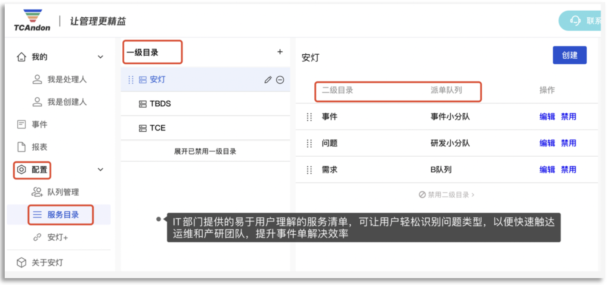
Task: Click the cube icon beside 关于安灯
Action: (21, 262)
